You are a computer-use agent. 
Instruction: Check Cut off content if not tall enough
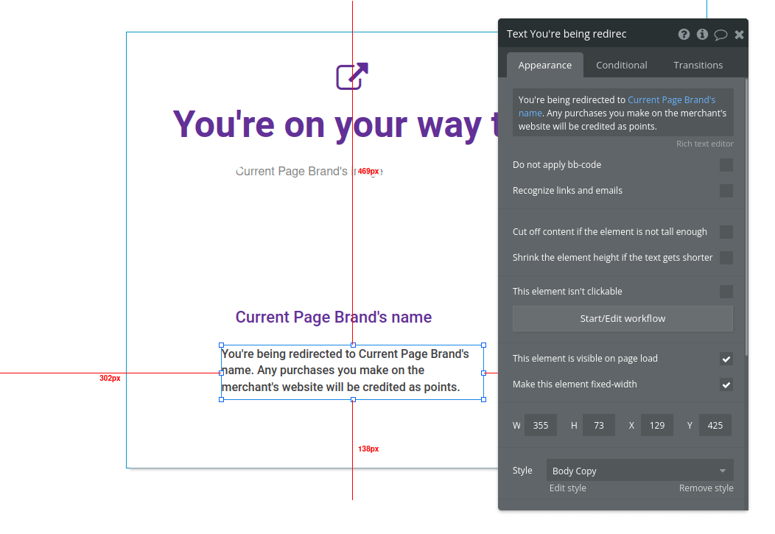[x=726, y=231]
